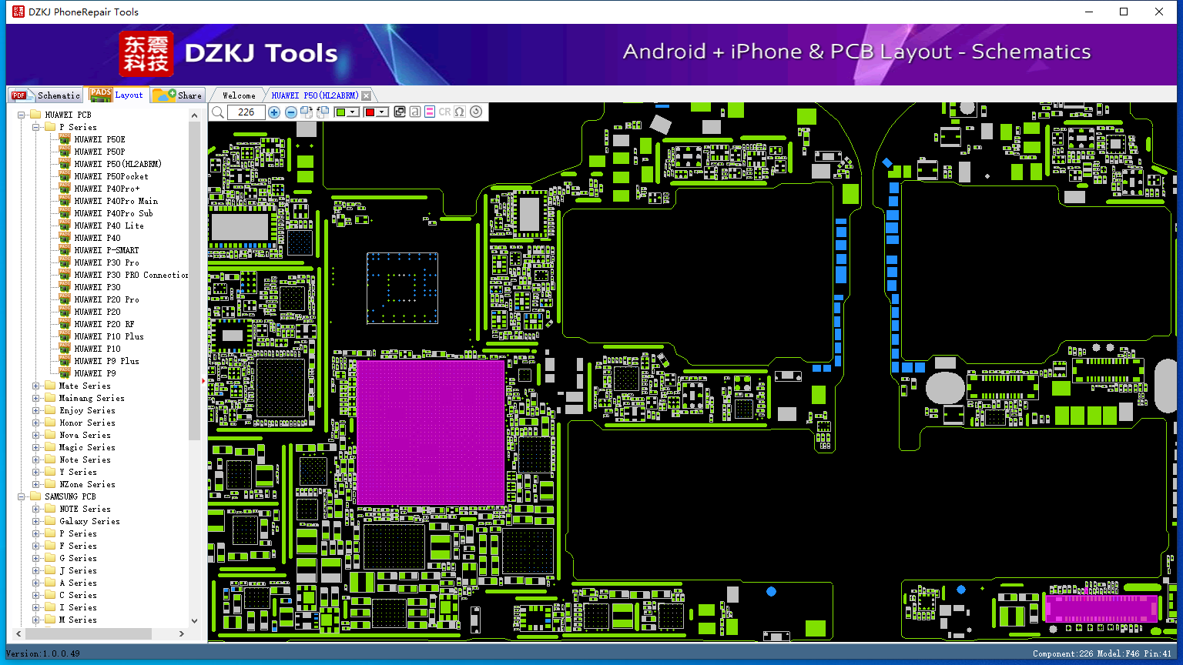Image resolution: width=1183 pixels, height=665 pixels.
Task: Open the HUAWEI P20 Pro layout
Action: [x=106, y=299]
